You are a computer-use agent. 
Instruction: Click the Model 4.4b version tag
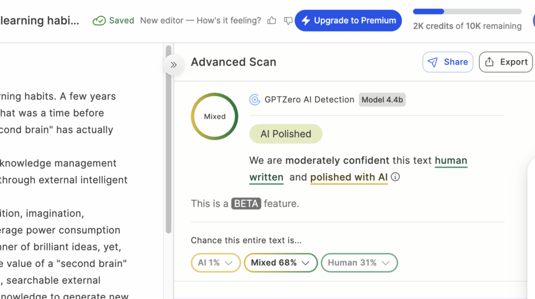coord(382,99)
